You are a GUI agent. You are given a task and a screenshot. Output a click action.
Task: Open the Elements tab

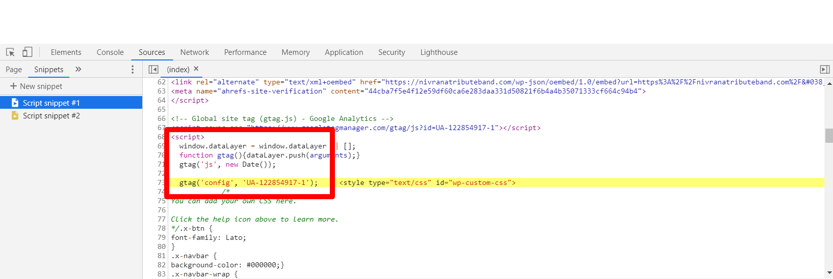(66, 52)
